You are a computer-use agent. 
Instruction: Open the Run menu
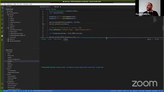click(21, 4)
